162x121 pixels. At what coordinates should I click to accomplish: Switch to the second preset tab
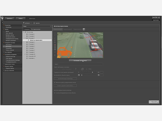coord(67,29)
